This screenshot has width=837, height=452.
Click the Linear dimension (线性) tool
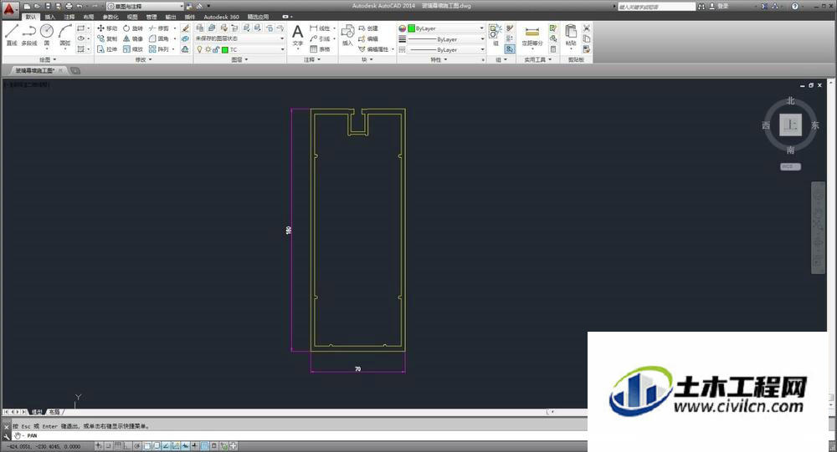point(319,28)
